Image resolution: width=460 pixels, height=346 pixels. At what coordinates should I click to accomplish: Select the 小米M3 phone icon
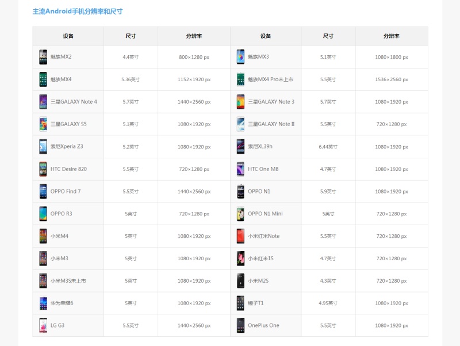43,258
